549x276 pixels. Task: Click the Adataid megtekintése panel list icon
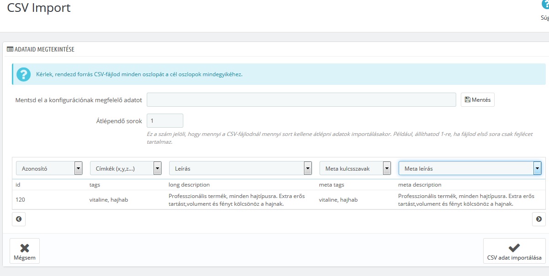pos(10,49)
